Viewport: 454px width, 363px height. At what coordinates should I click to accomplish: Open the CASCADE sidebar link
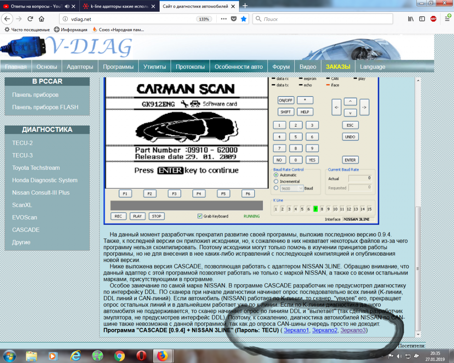click(x=26, y=230)
